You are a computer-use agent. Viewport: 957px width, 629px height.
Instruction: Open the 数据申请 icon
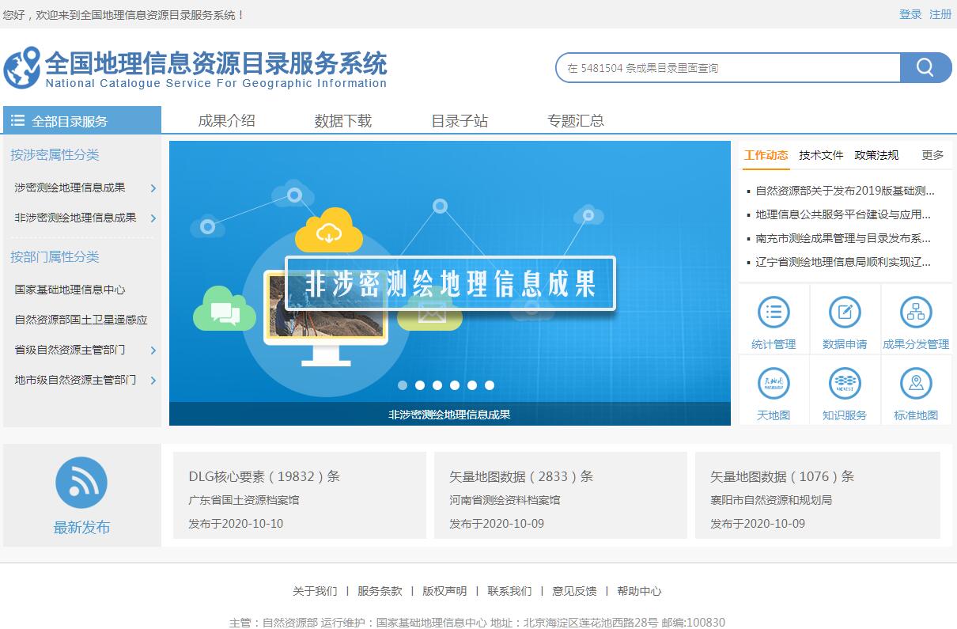(x=844, y=313)
